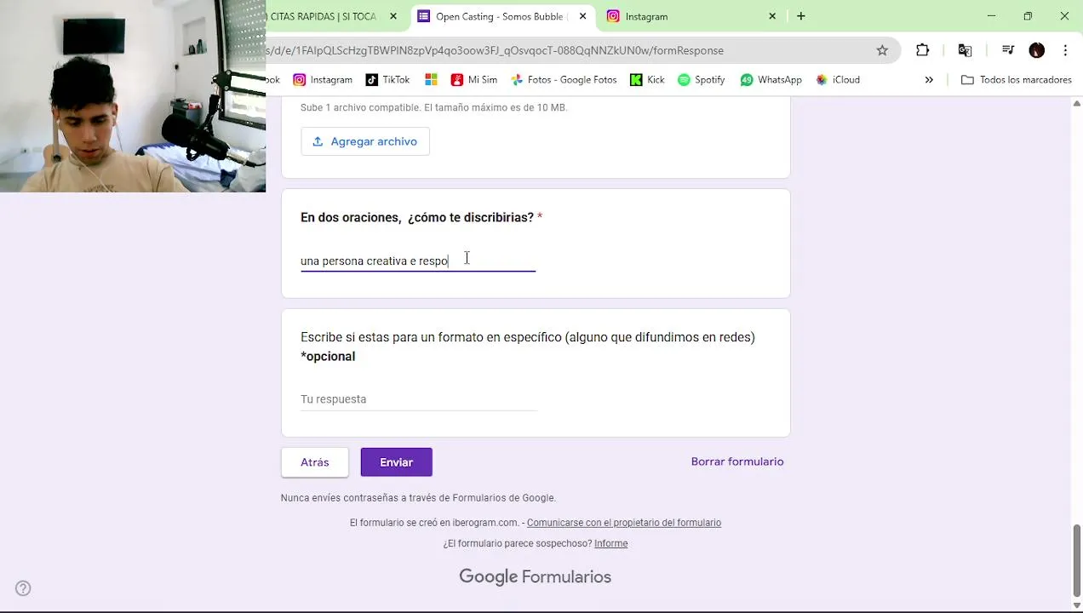Open the browser extensions puzzle icon
This screenshot has width=1083, height=613.
point(922,50)
